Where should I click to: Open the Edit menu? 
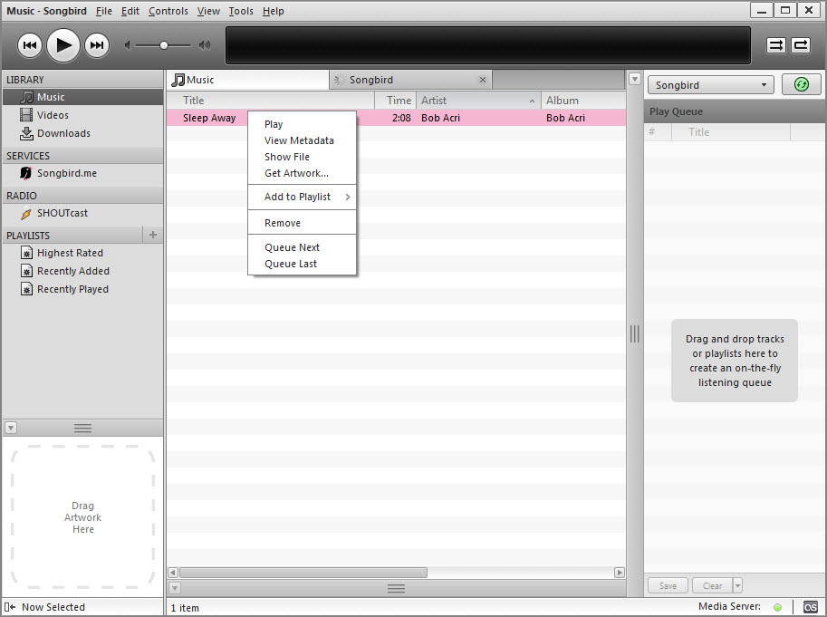[x=130, y=11]
